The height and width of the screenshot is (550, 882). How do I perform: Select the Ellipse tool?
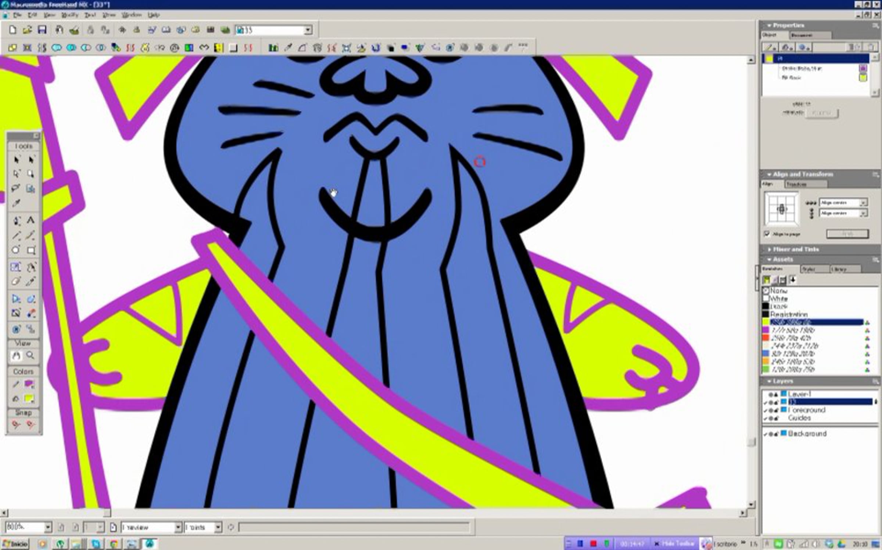tap(16, 250)
